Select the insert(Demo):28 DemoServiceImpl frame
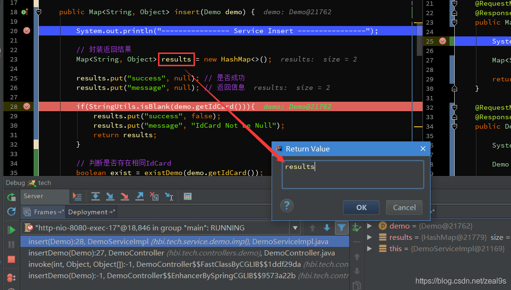Screen dimensions: 511x290 coord(185,241)
